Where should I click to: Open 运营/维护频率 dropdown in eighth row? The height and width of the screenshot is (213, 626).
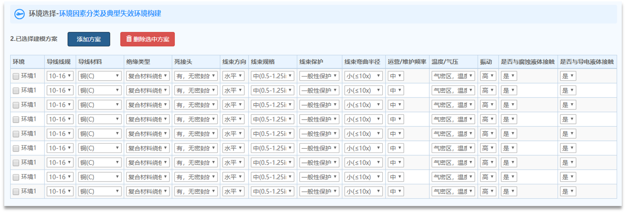(396, 177)
